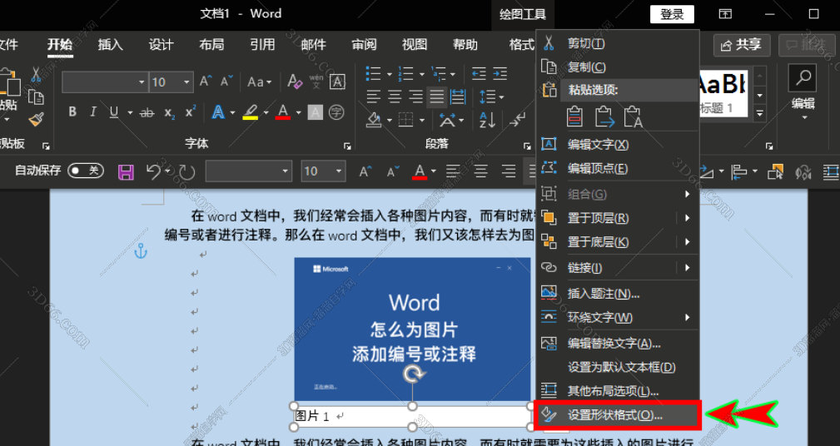
Task: Apply strikethrough to text
Action: [147, 112]
